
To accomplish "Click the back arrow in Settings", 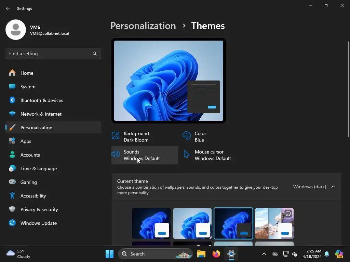I will [x=8, y=8].
